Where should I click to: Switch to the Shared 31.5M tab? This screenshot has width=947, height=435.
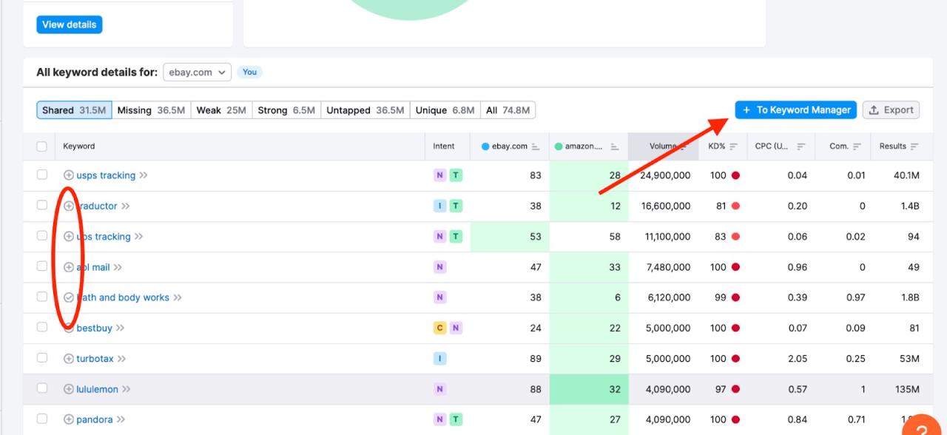click(x=74, y=110)
